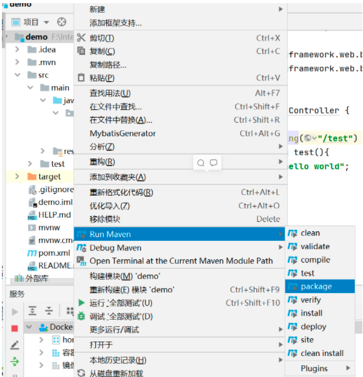Open 更多运行/调试 submenu
The width and height of the screenshot is (363, 377).
point(179,329)
